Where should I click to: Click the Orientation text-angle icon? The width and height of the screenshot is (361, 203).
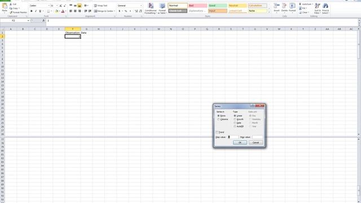point(86,6)
